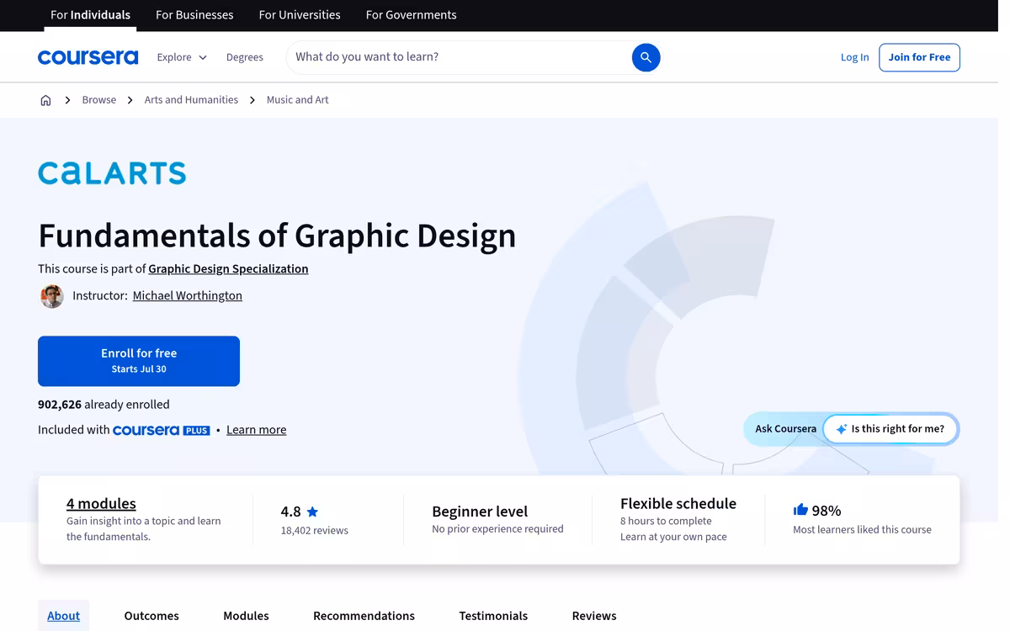
Task: Click the Coursera logo
Action: click(88, 57)
